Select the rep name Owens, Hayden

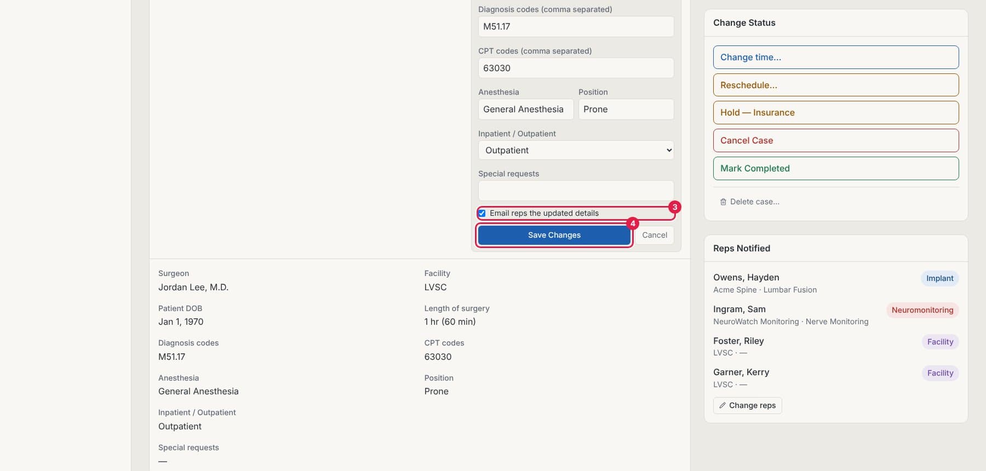pyautogui.click(x=746, y=277)
